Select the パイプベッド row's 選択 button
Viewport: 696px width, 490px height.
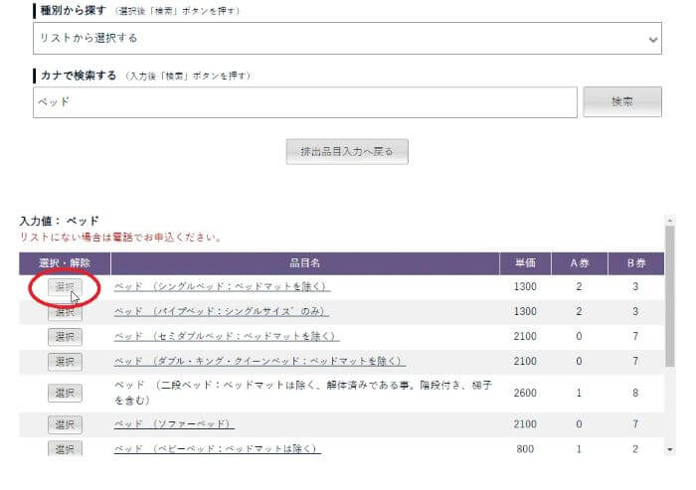65,312
